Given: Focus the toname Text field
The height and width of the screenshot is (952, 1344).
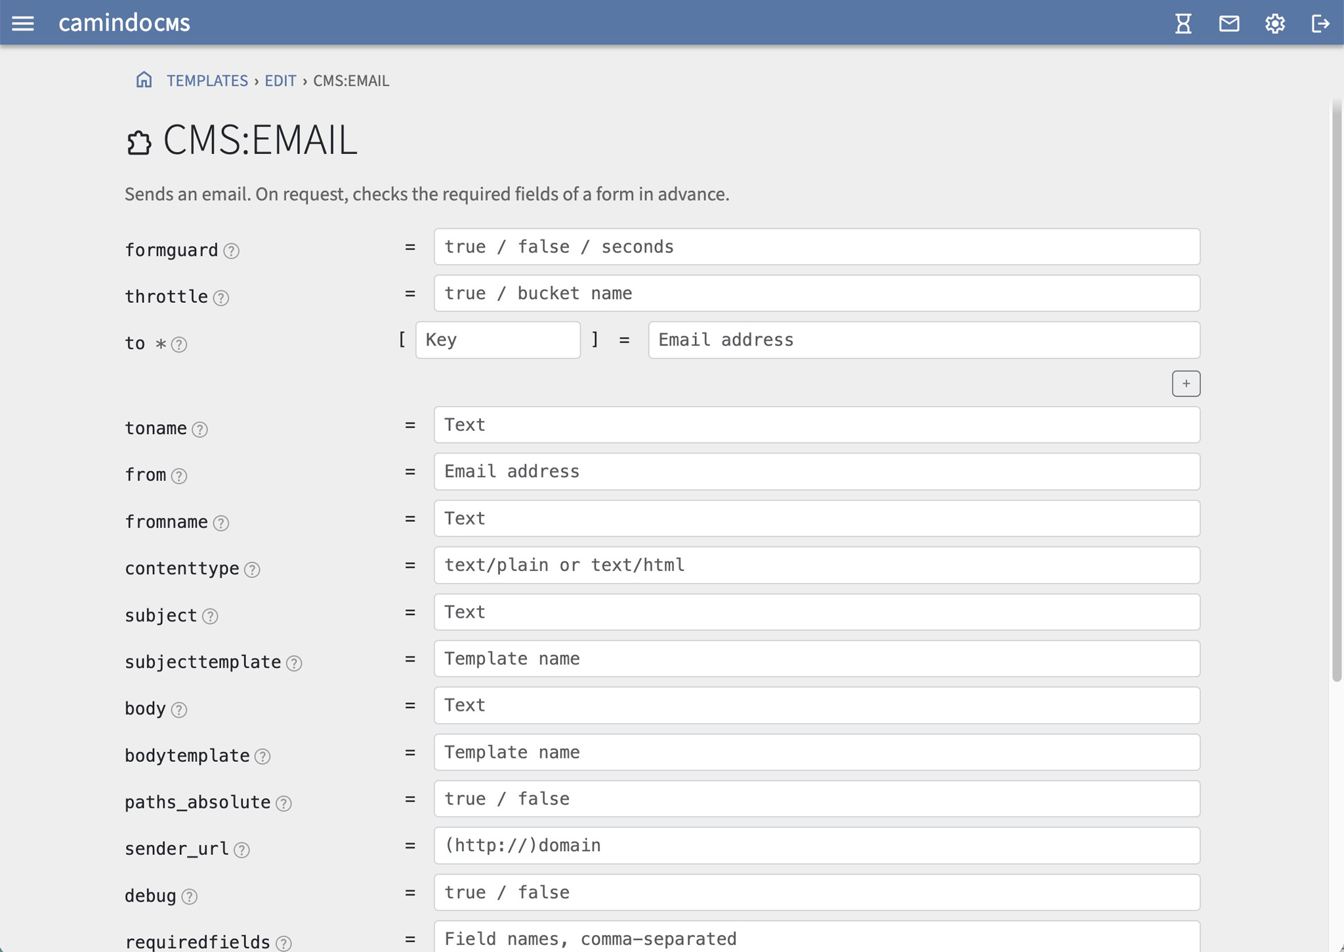Looking at the screenshot, I should coord(817,425).
